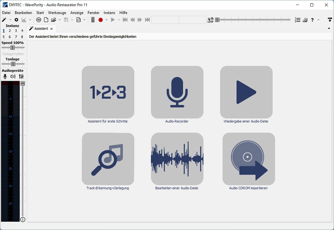Expand the dropdown next to the open folder
The image size is (334, 230).
click(x=60, y=20)
